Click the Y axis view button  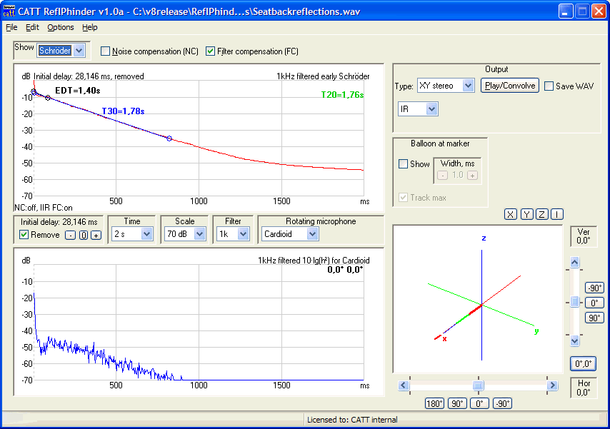pos(526,214)
